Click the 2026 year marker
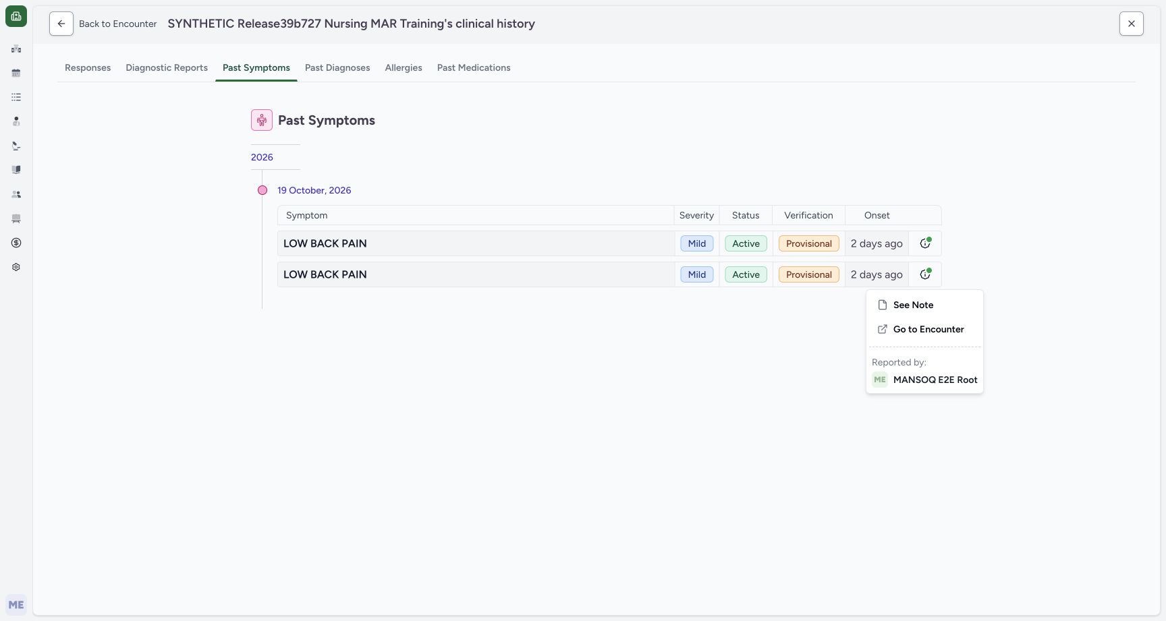The width and height of the screenshot is (1166, 621). point(262,157)
